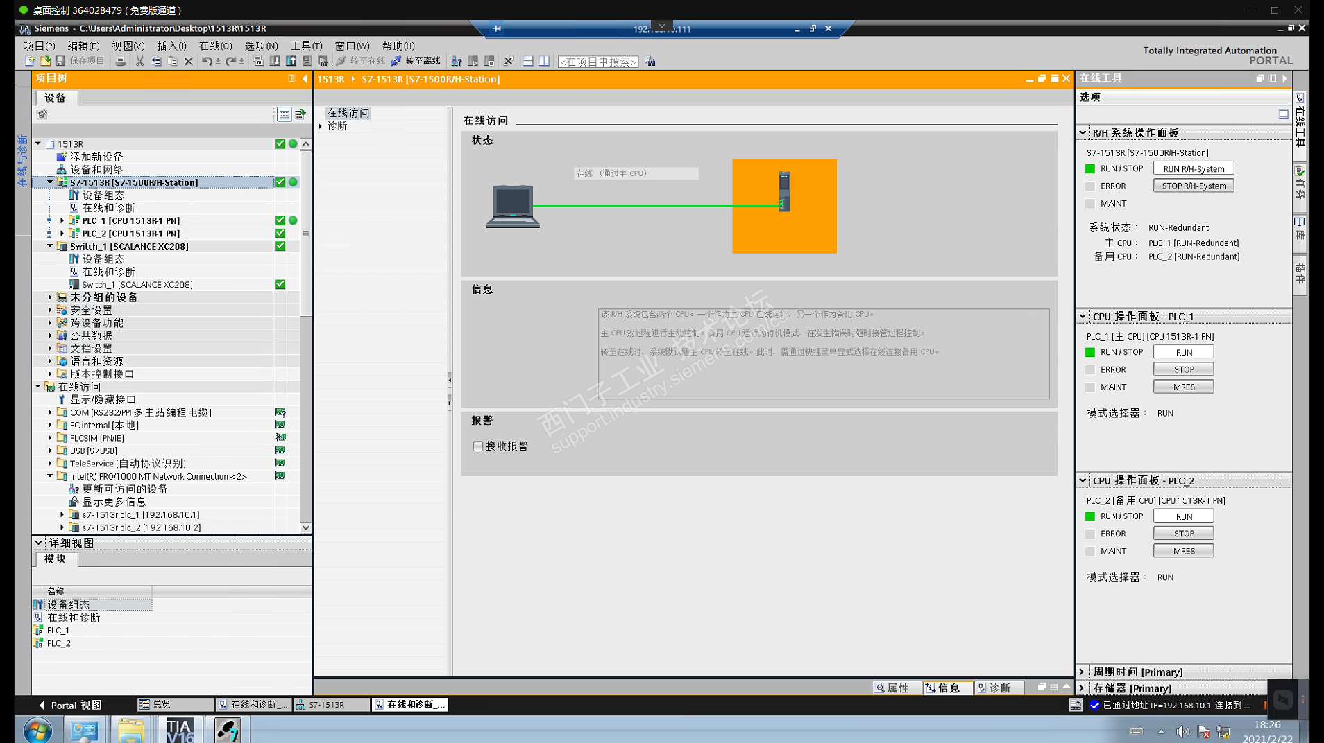Open the 工具(T) menu
Screen dimensions: 1324x743
click(306, 46)
